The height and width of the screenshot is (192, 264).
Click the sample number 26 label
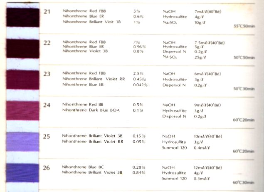tap(47, 168)
